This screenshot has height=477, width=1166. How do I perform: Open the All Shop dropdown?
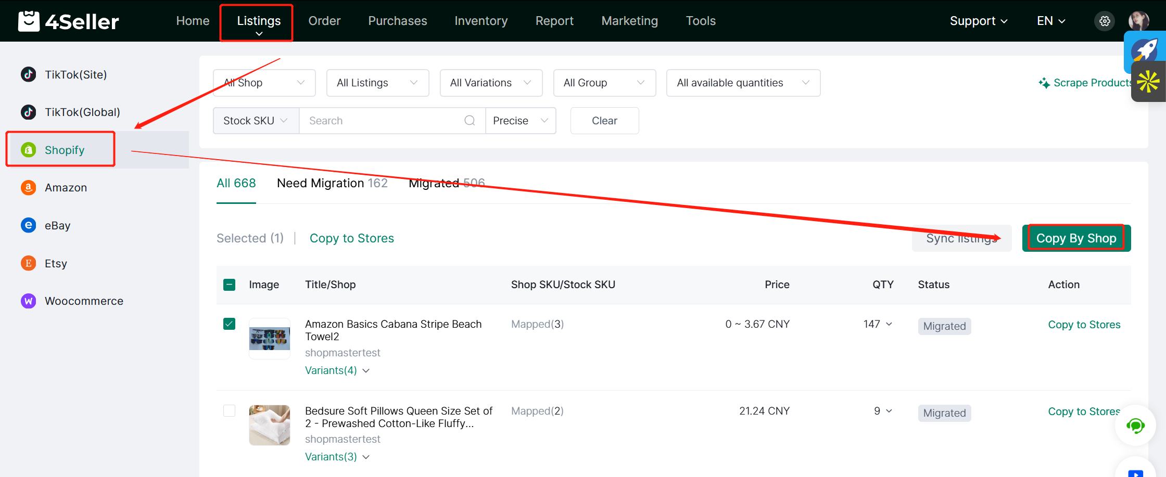[x=264, y=83]
